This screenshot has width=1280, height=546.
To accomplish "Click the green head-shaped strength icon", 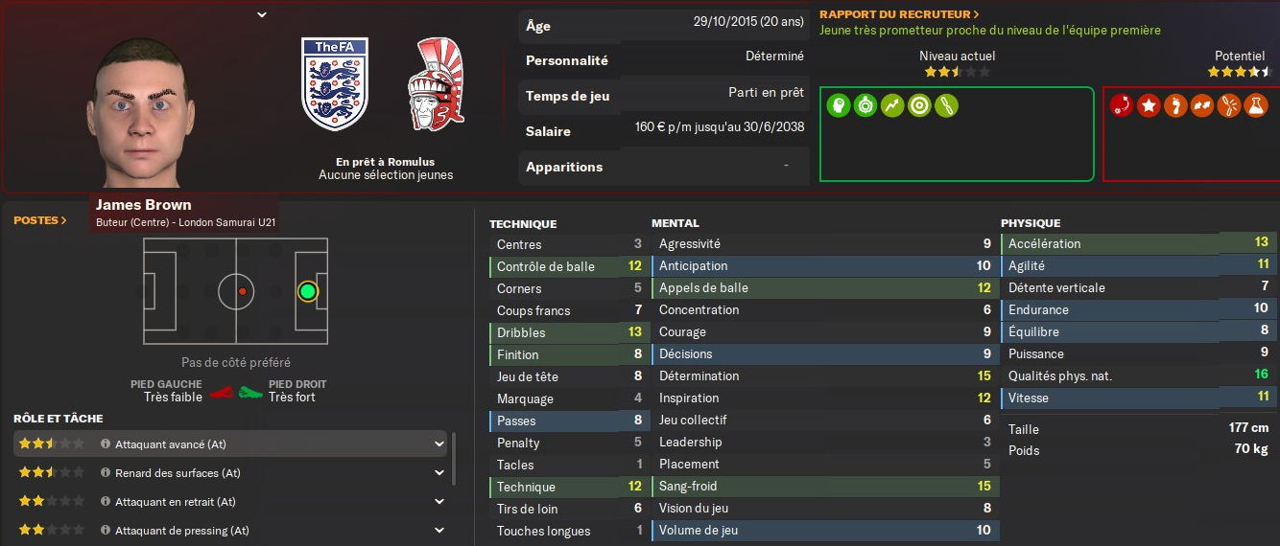I will (838, 105).
